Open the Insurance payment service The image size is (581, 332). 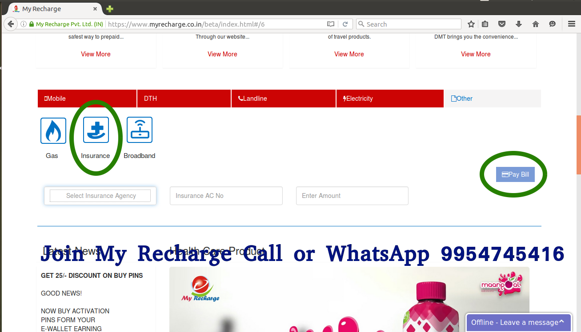[x=96, y=130]
